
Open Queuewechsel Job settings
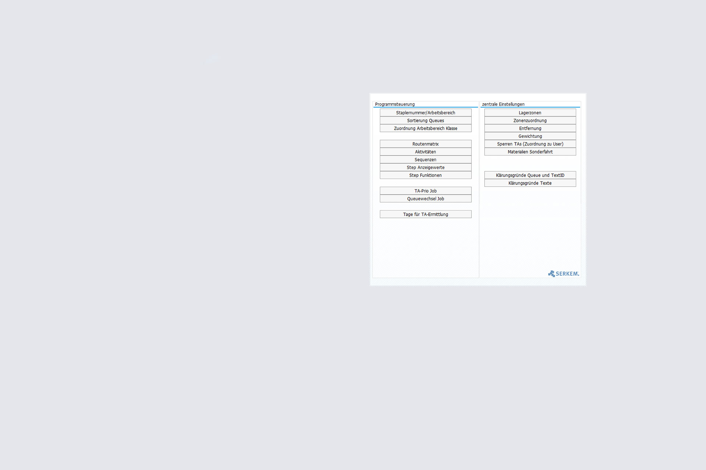tap(425, 199)
